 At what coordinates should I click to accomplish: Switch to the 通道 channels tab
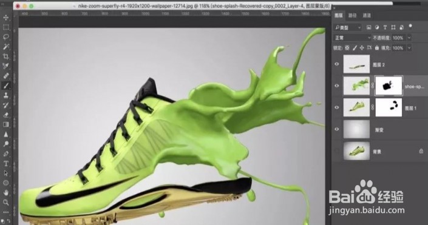pyautogui.click(x=367, y=15)
